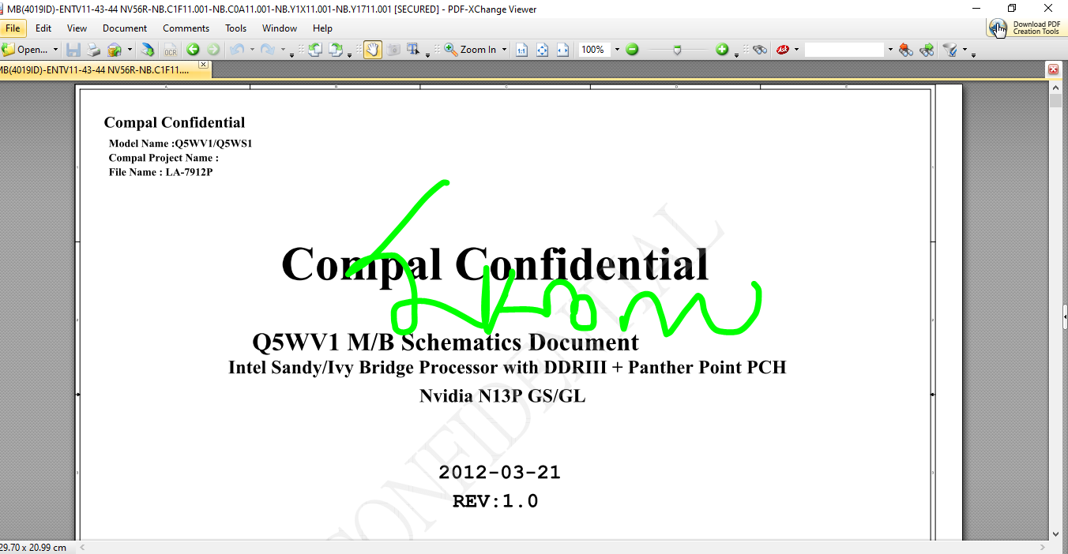This screenshot has height=554, width=1068.
Task: Select the Snapshot camera tool
Action: 393,50
